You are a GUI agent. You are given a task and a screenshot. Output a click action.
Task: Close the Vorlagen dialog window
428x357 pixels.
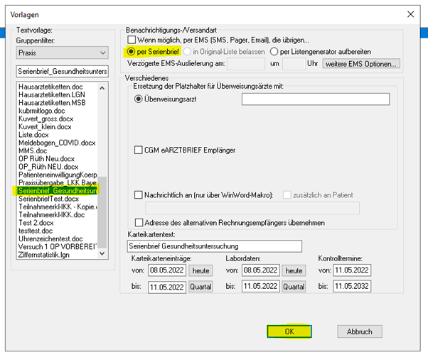point(410,14)
